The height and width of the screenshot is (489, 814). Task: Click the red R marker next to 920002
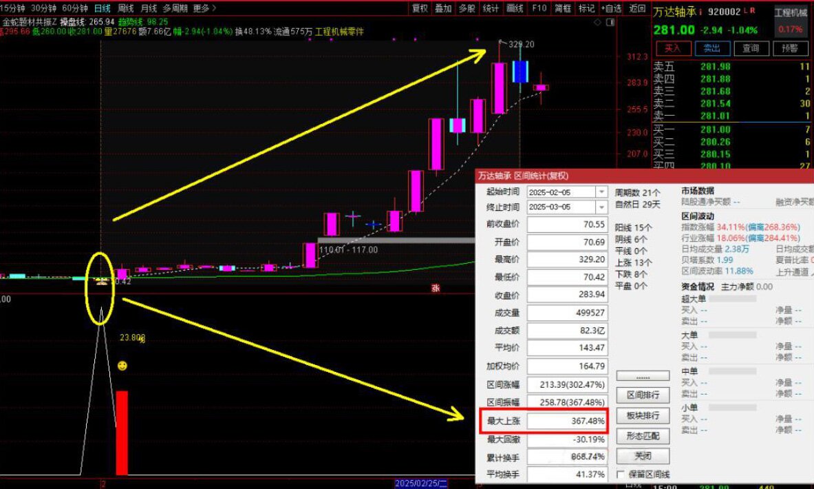click(x=753, y=11)
